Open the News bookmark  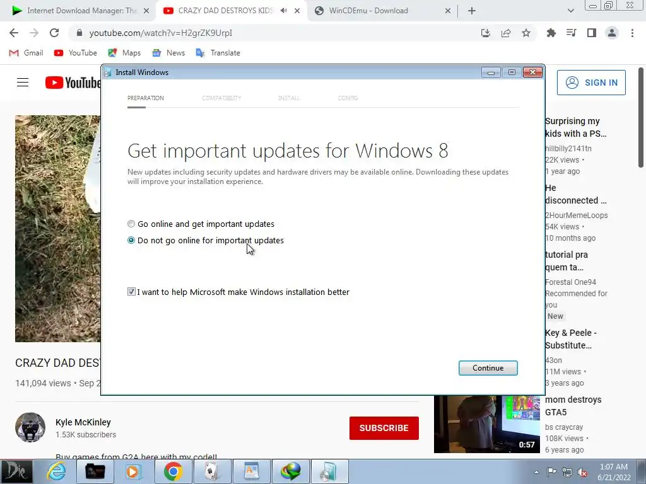[x=168, y=53]
